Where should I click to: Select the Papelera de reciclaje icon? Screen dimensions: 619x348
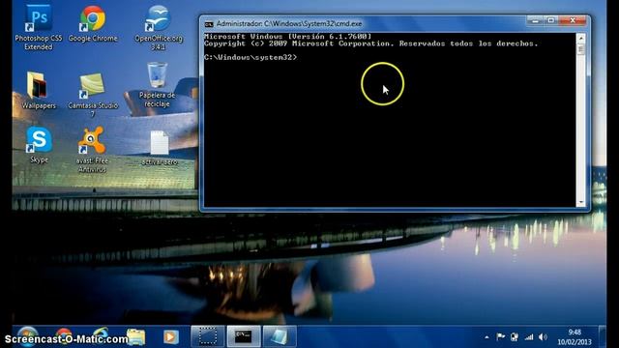(x=157, y=85)
